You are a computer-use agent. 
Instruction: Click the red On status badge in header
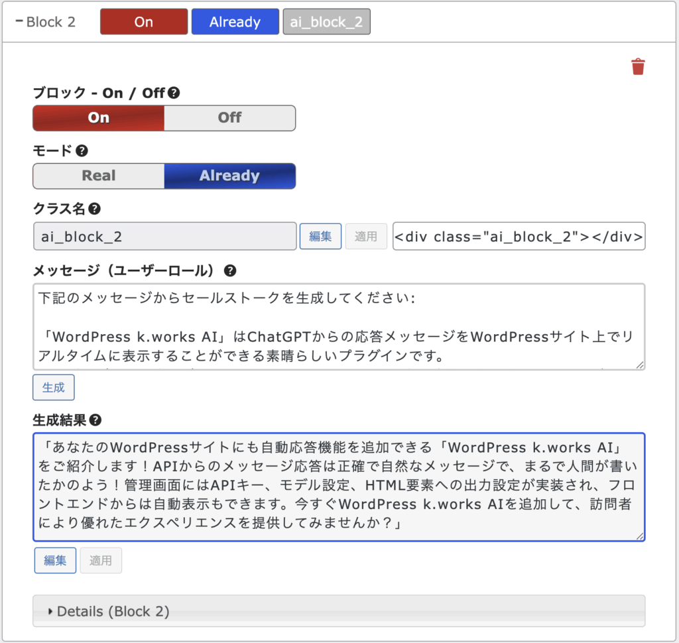coord(143,22)
